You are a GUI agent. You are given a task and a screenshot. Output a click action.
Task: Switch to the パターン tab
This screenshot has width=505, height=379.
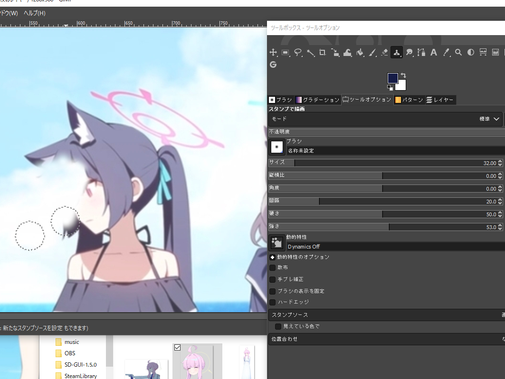tap(409, 100)
